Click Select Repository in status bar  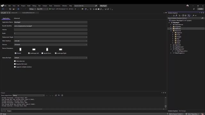192,114
